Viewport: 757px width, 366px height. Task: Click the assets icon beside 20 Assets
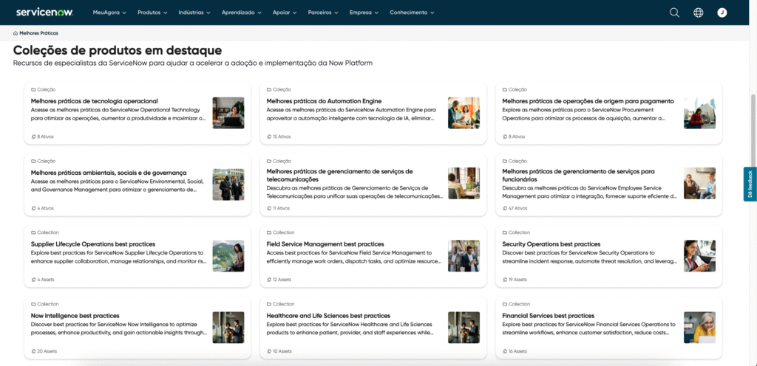pos(33,351)
